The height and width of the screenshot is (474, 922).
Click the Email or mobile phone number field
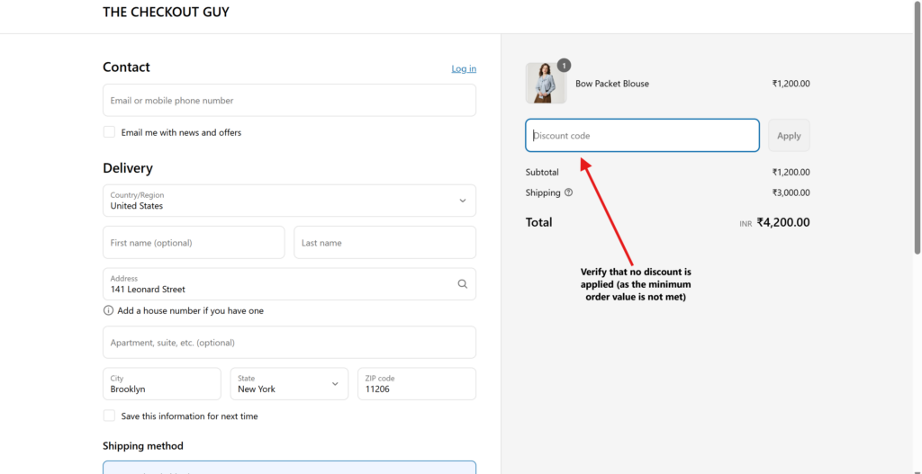click(289, 101)
